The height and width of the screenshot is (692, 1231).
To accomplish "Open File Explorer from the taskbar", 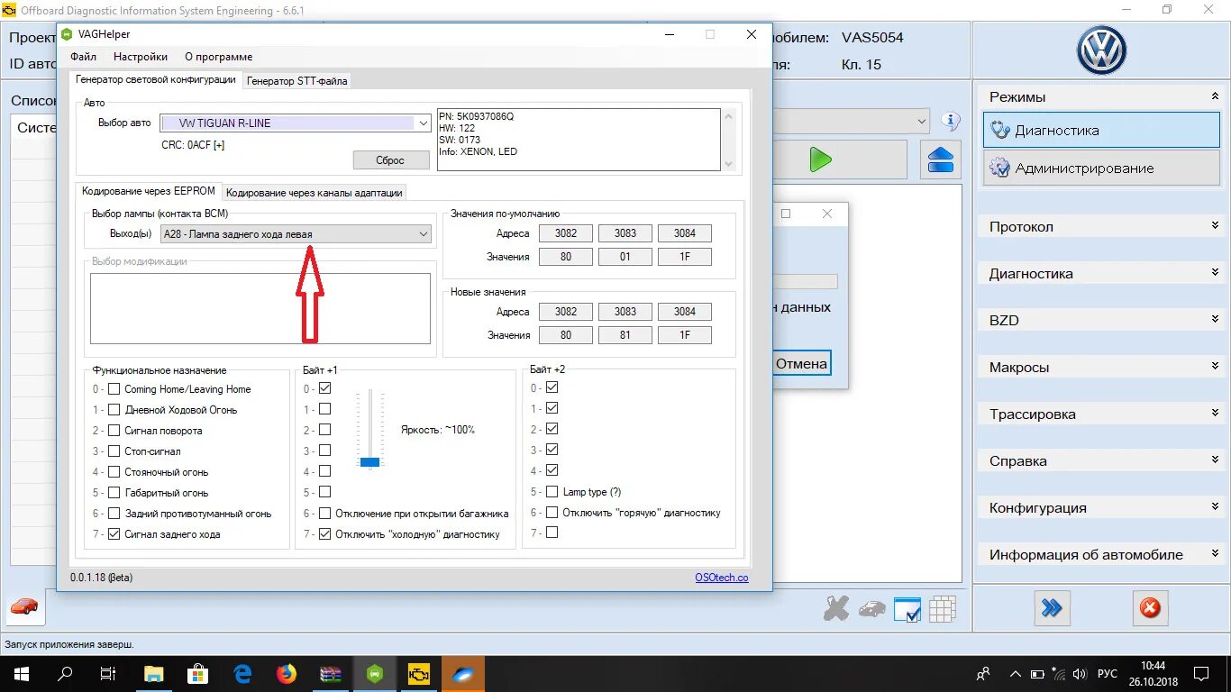I will coord(154,673).
